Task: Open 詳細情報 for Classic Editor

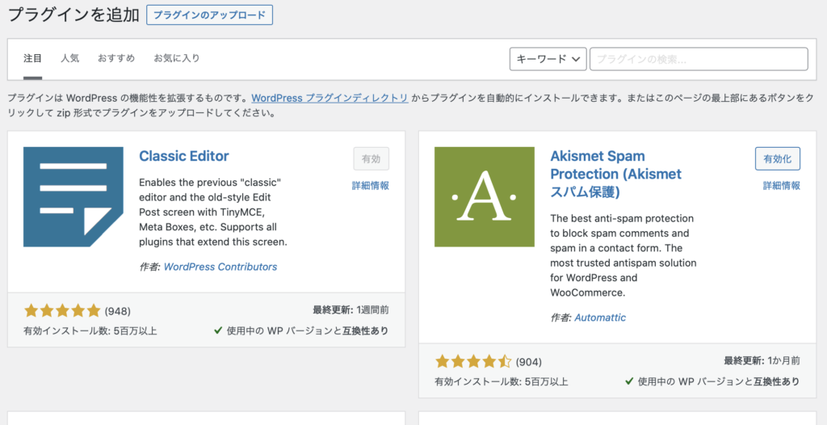Action: [x=371, y=186]
